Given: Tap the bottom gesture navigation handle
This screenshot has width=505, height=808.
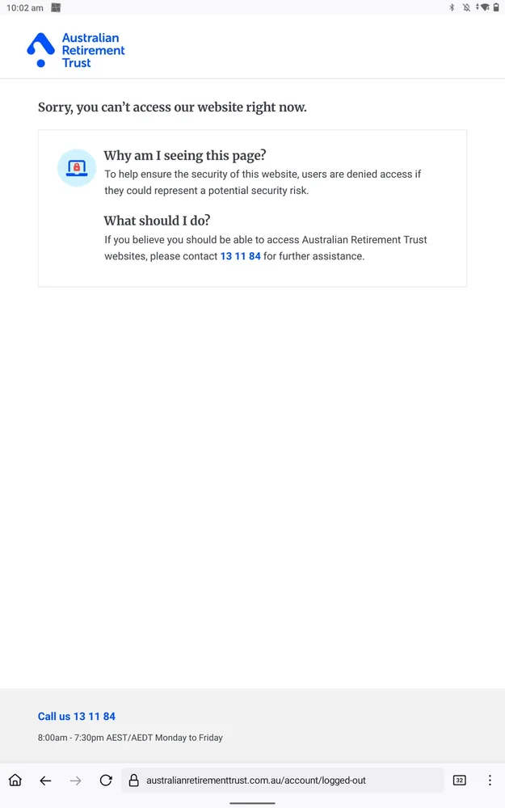Looking at the screenshot, I should point(252,803).
